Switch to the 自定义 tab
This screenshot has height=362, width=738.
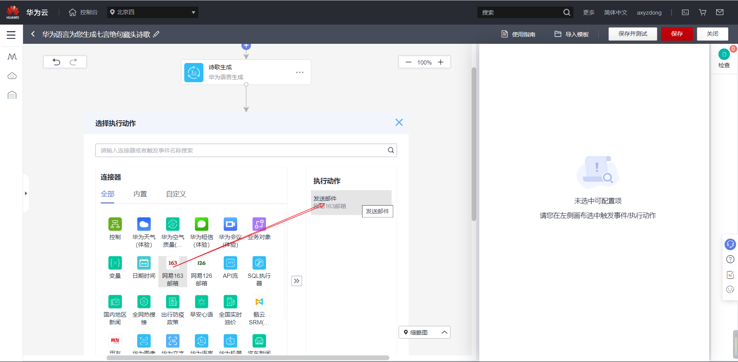[176, 194]
